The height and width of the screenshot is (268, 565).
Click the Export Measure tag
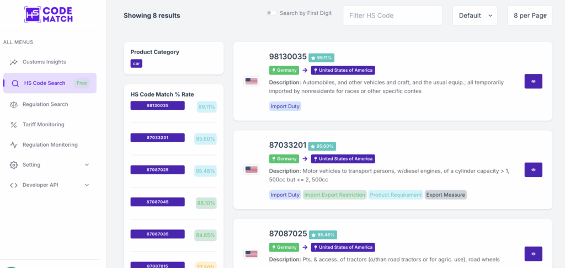click(446, 195)
